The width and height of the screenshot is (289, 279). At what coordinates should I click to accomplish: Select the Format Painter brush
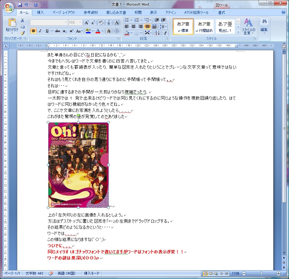point(23,33)
